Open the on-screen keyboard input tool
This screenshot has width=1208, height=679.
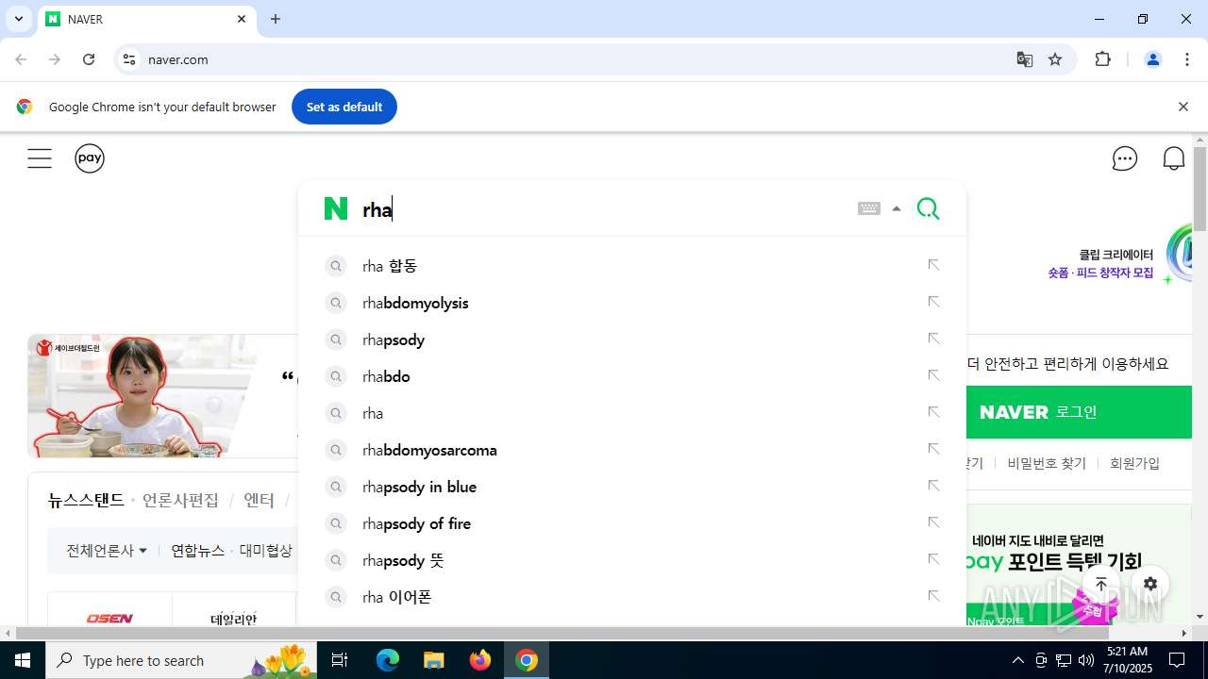[x=869, y=209]
